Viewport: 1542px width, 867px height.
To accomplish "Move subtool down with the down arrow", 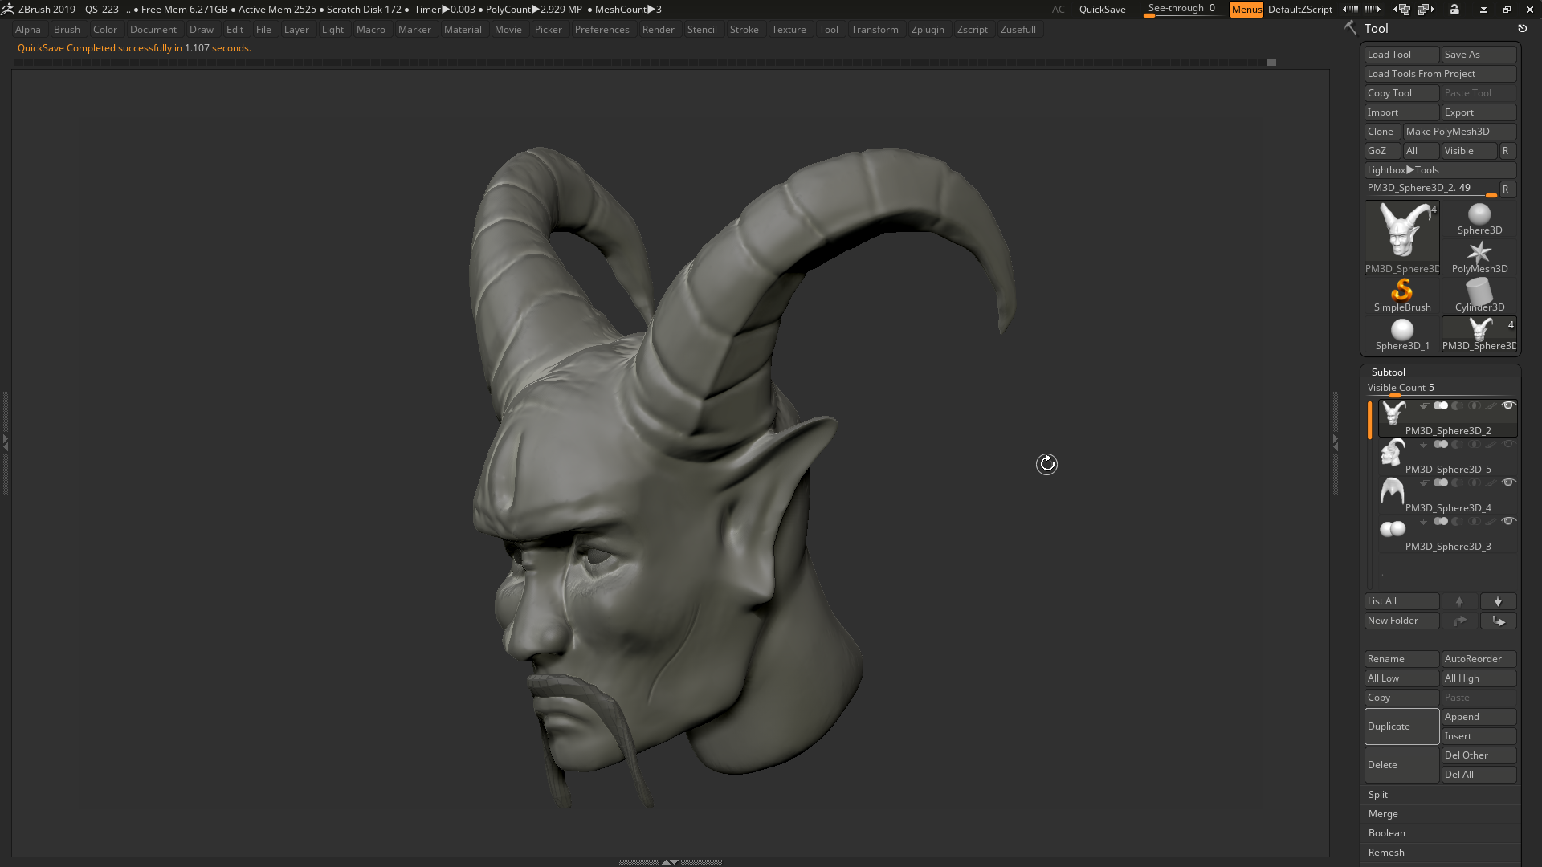I will click(x=1498, y=601).
